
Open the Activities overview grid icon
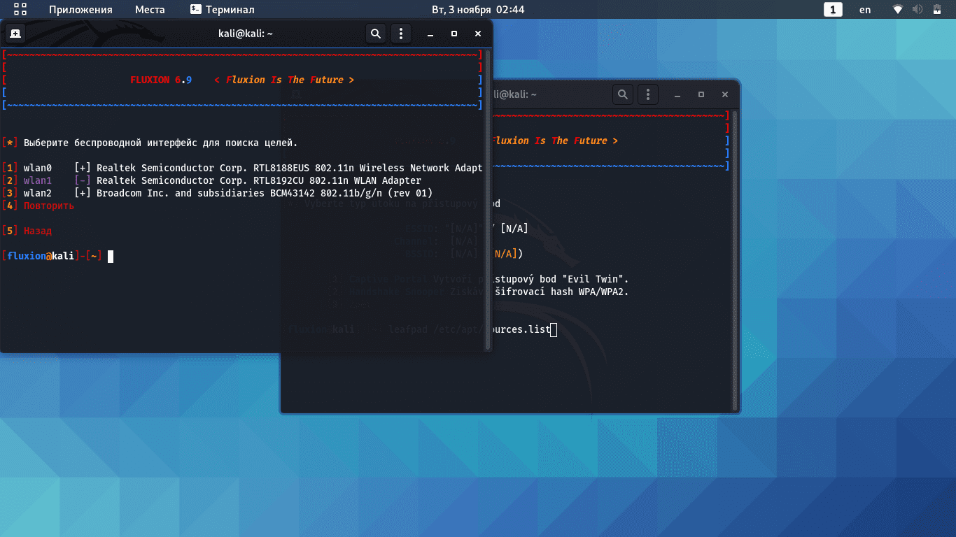pyautogui.click(x=20, y=9)
